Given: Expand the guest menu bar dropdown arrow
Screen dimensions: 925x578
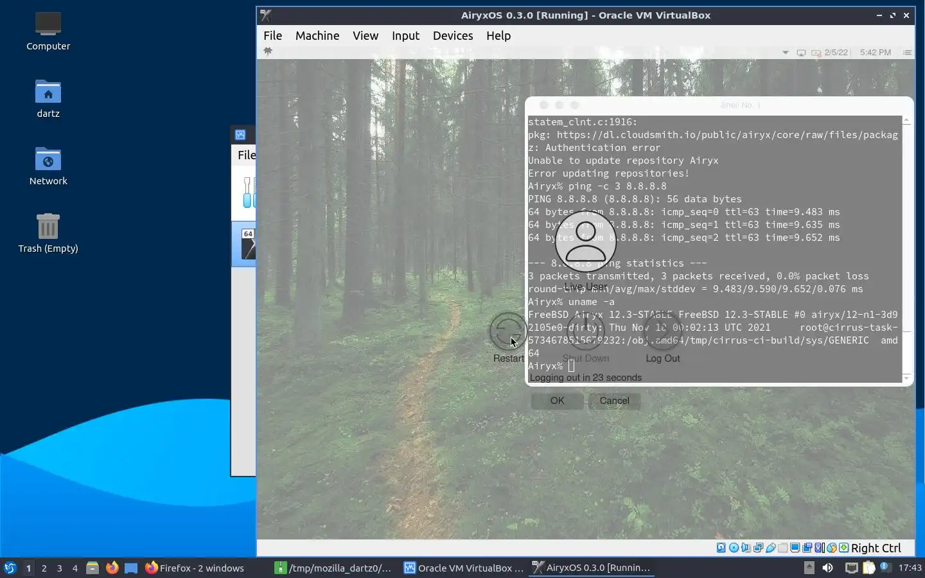Looking at the screenshot, I should click(785, 53).
